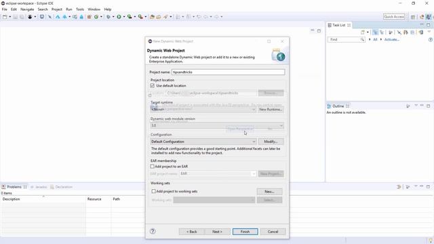Screen dimensions: 434x244
Task: Open the File menu
Action: coord(5,9)
